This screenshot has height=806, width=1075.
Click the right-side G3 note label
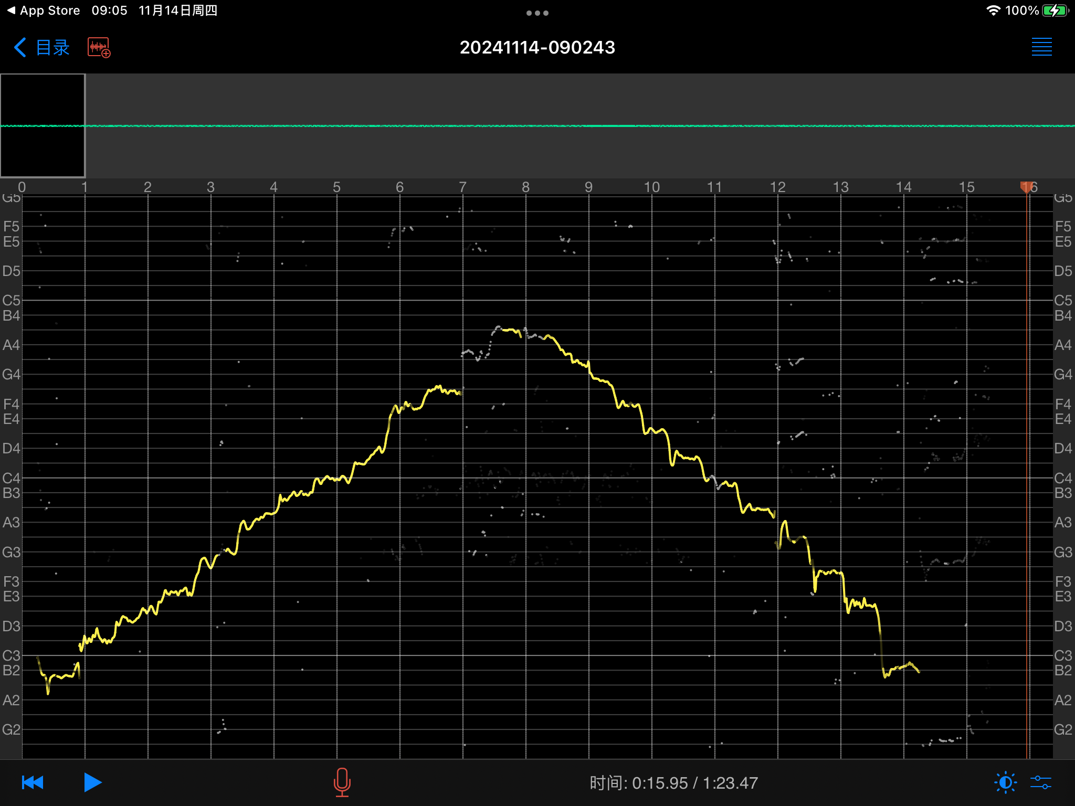1063,552
